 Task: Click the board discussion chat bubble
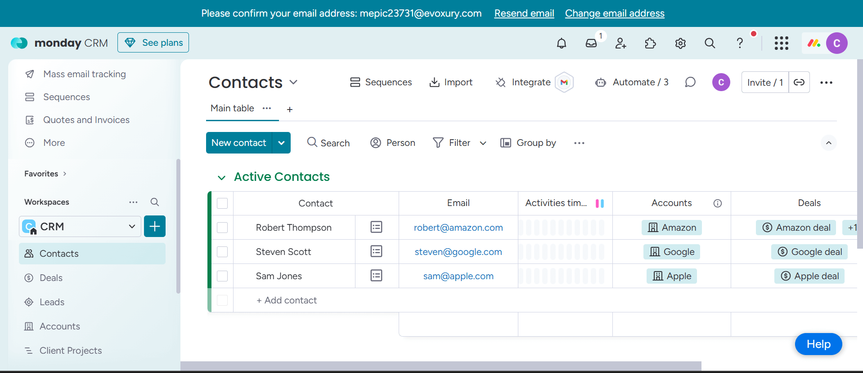[x=690, y=82]
